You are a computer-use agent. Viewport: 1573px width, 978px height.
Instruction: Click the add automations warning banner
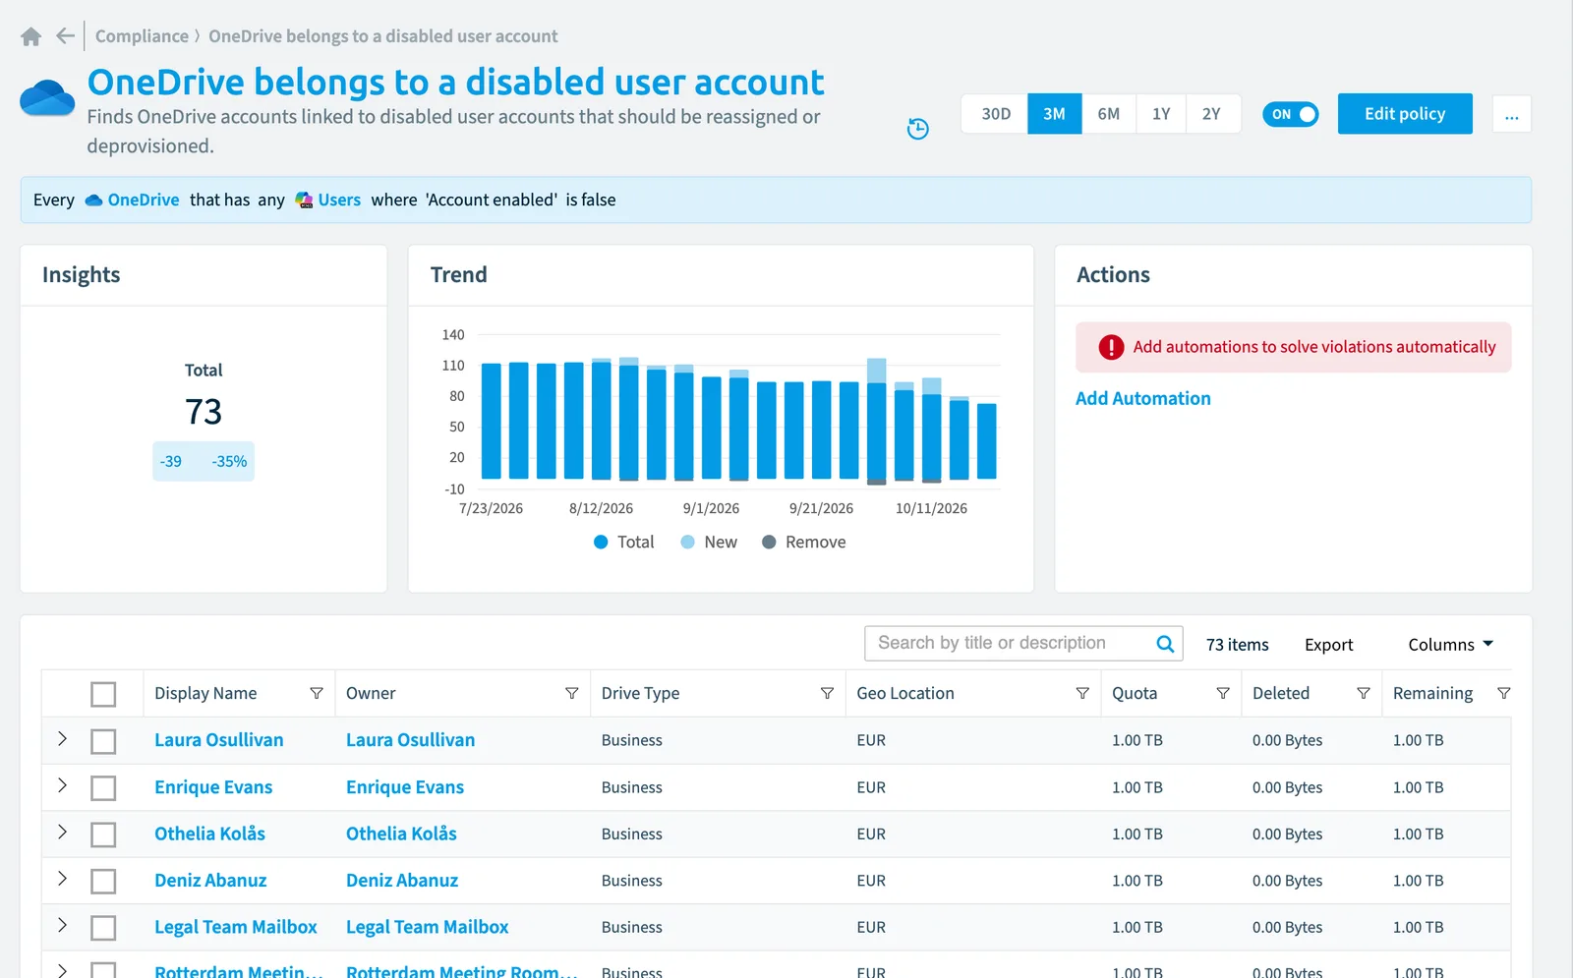tap(1293, 347)
